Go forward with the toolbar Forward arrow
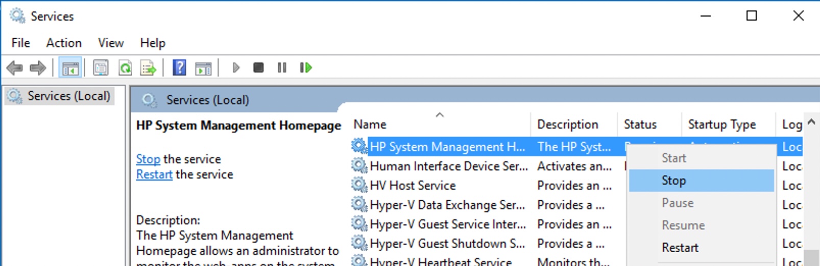The height and width of the screenshot is (266, 820). [x=38, y=68]
